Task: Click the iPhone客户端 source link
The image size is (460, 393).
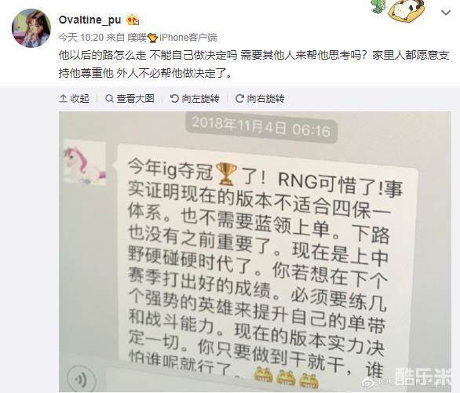Action: [x=188, y=38]
